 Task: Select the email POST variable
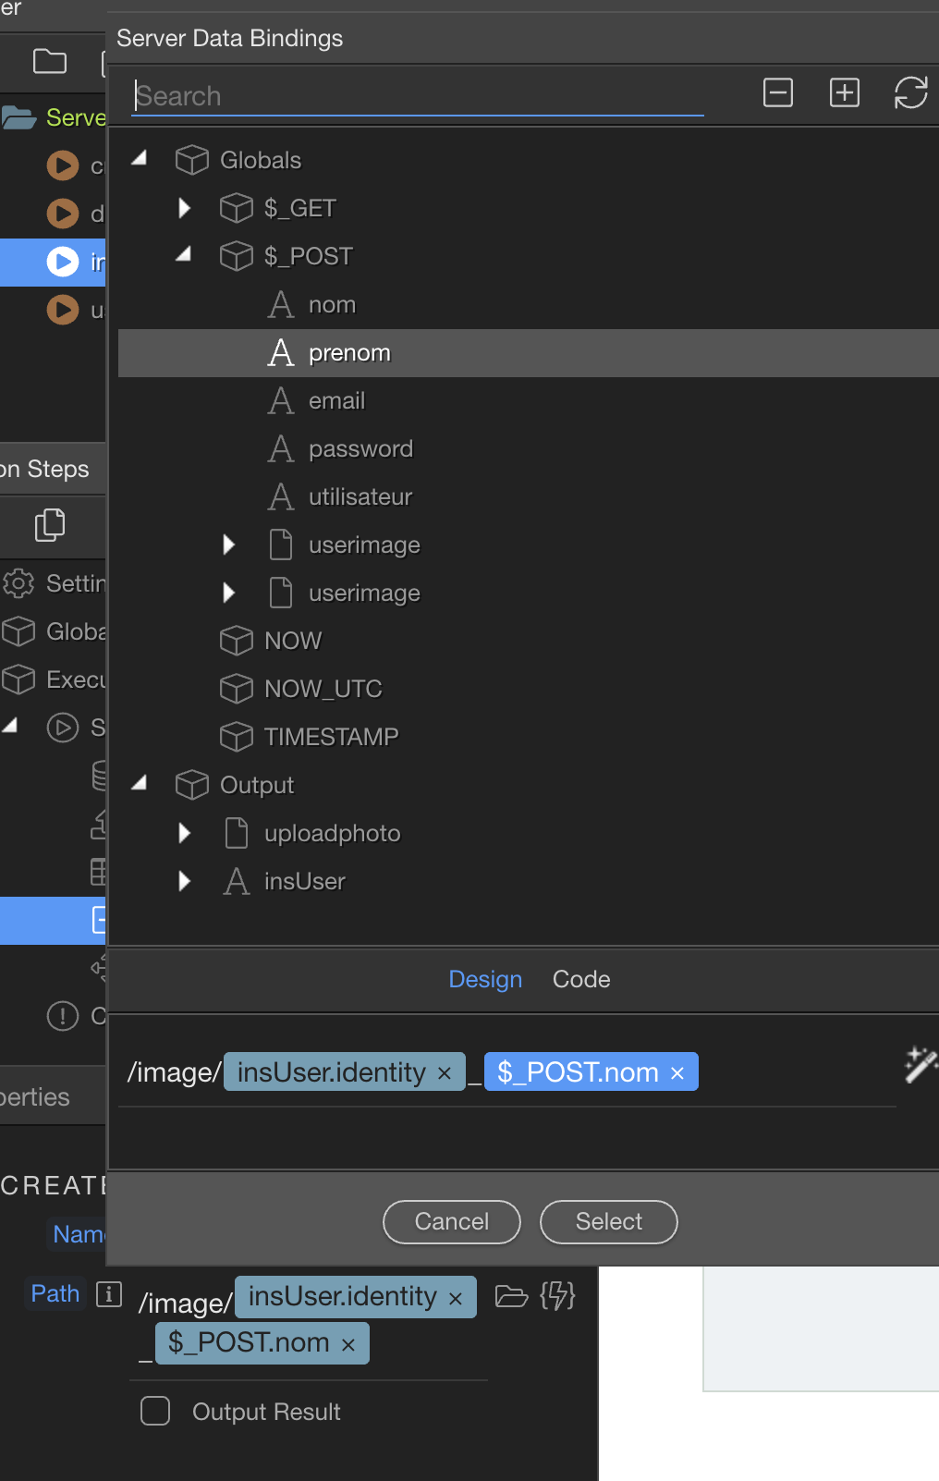tap(336, 401)
